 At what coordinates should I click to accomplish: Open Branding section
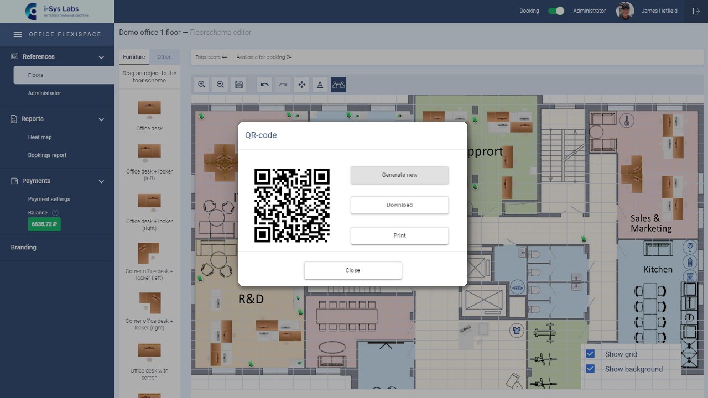(x=23, y=247)
